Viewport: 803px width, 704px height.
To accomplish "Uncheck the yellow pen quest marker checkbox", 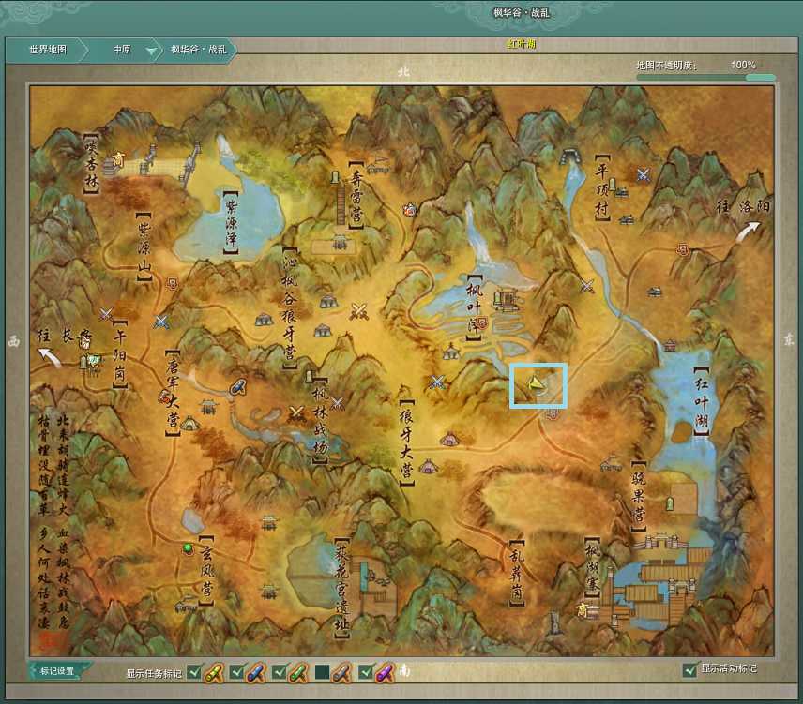I will click(x=194, y=671).
